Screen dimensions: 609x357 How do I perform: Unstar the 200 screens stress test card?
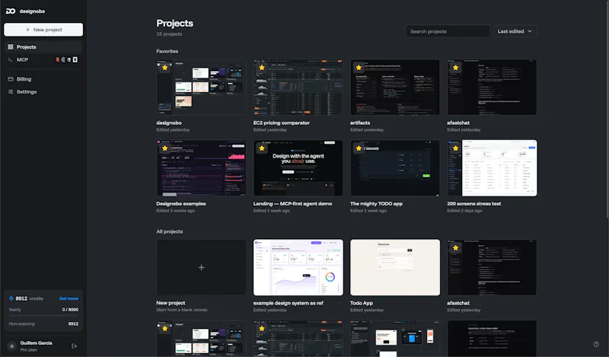pos(455,148)
